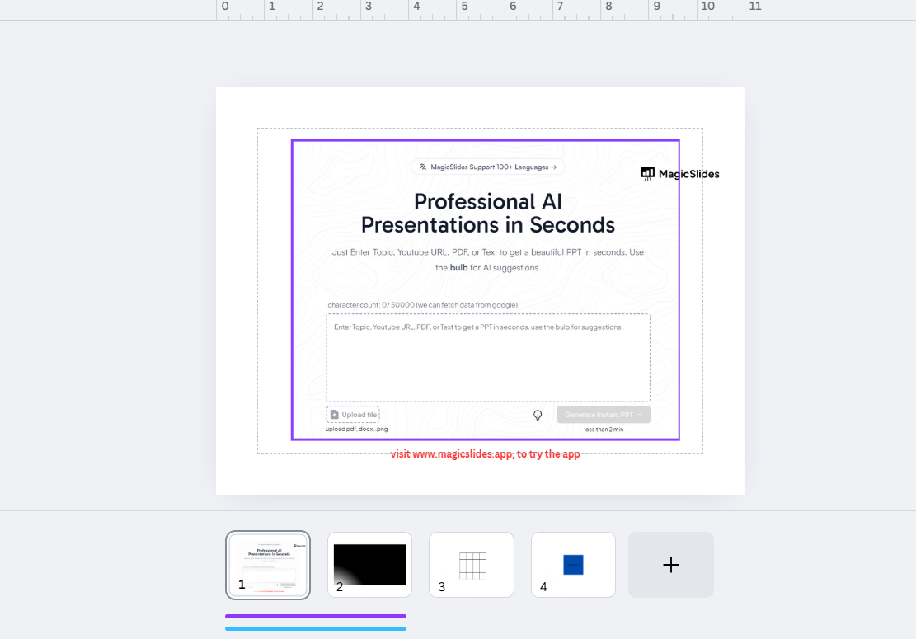Click the 'less than 2 min' caption
This screenshot has height=639, width=916.
coord(604,430)
